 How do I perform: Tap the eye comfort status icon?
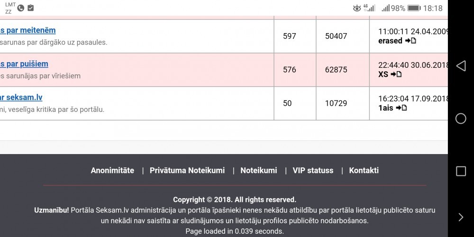[357, 8]
